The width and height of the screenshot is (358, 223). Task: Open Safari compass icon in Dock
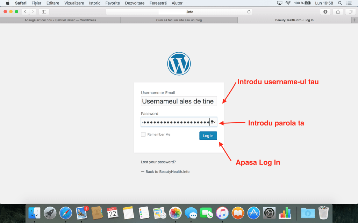click(x=65, y=213)
